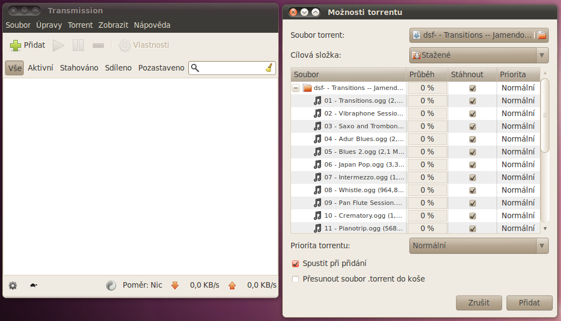The width and height of the screenshot is (561, 321).
Task: Click music note icon of 10 - Crematory.ogg
Action: 317,215
